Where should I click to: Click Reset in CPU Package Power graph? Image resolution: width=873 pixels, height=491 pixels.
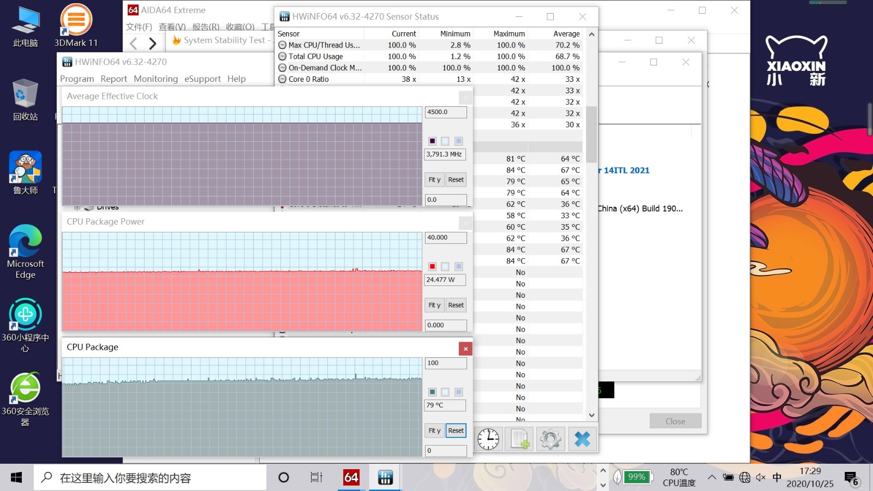456,305
